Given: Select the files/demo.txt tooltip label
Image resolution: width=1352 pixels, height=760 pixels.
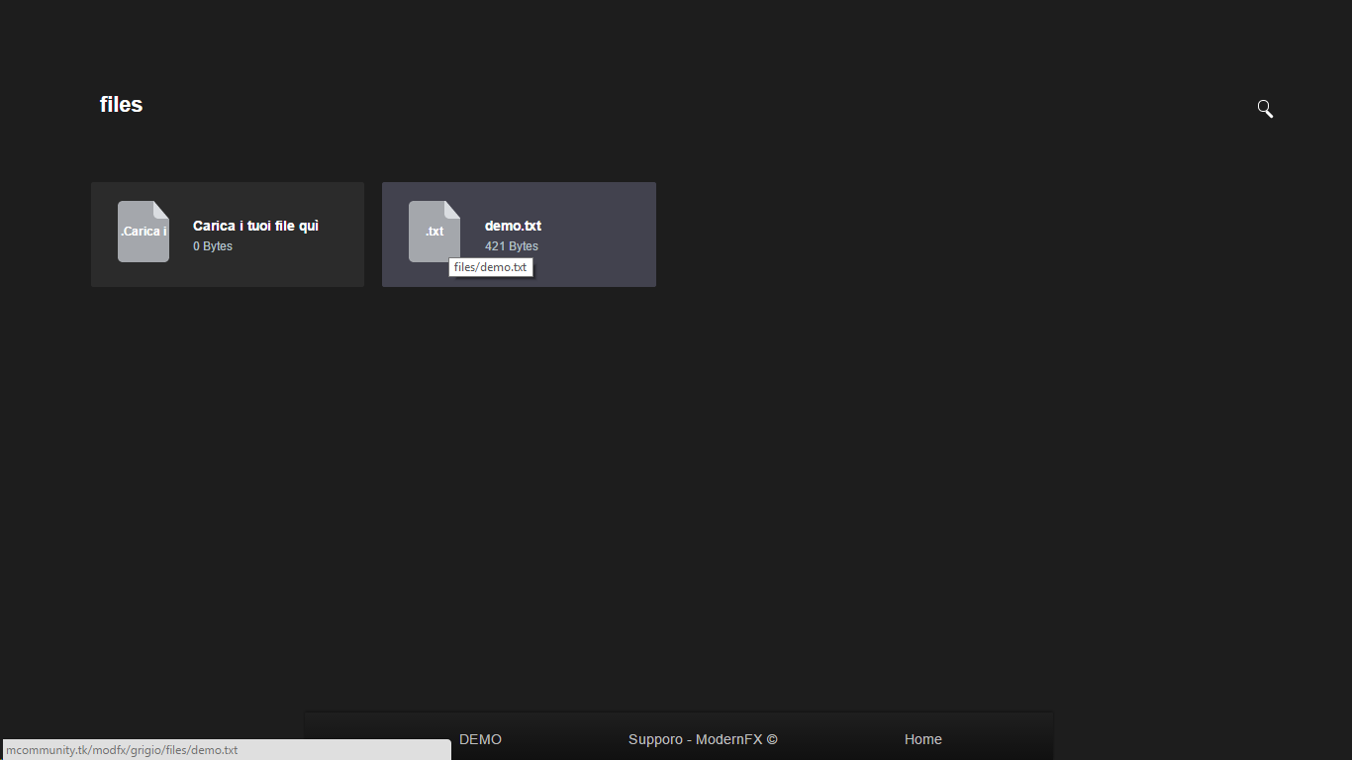Looking at the screenshot, I should click(491, 266).
